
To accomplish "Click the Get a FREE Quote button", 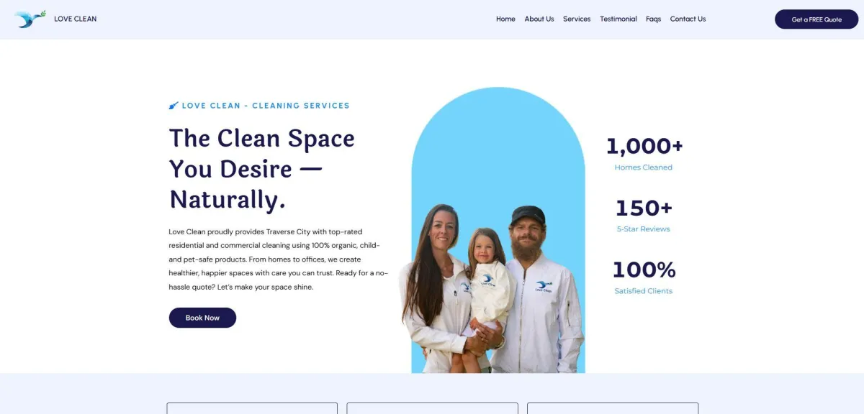I will (x=816, y=19).
